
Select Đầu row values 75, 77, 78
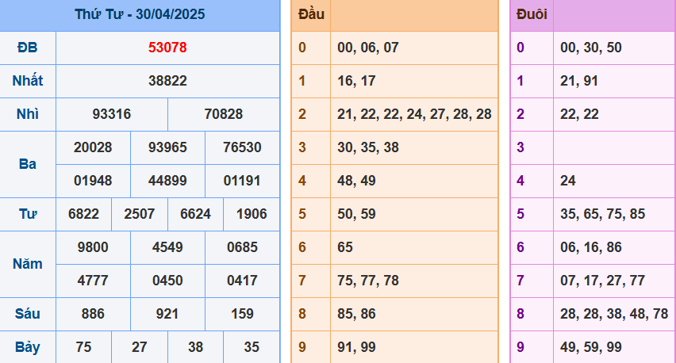367,281
